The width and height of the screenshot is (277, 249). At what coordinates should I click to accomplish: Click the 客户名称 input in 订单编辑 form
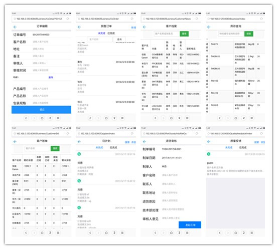51,42
